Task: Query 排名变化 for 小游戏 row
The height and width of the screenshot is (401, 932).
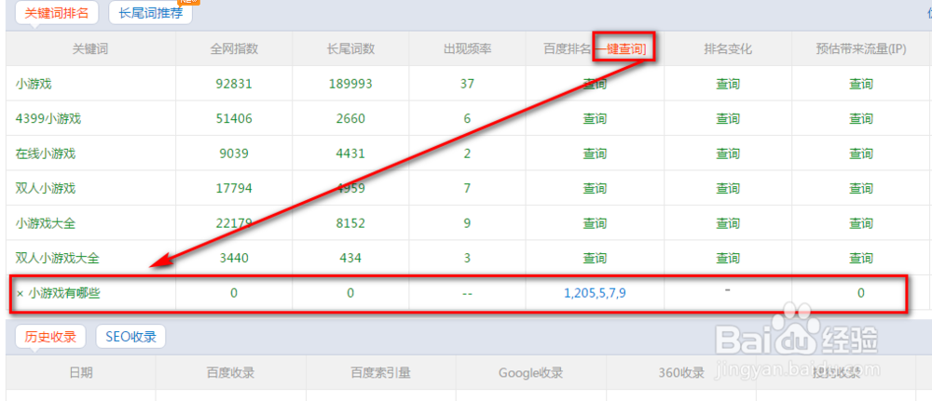Action: 728,84
